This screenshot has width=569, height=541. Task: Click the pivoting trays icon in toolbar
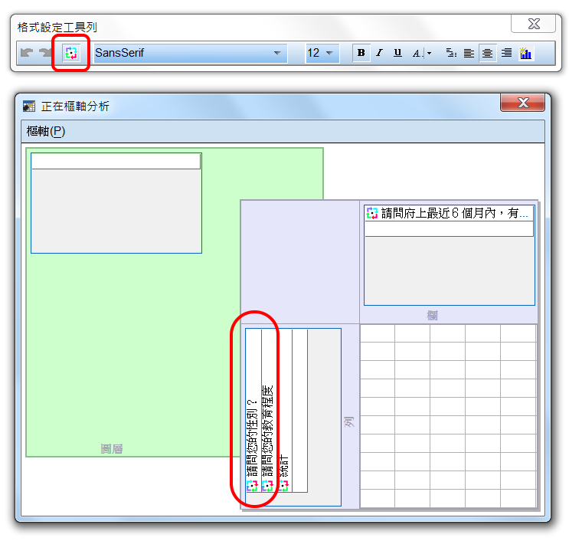pyautogui.click(x=71, y=53)
